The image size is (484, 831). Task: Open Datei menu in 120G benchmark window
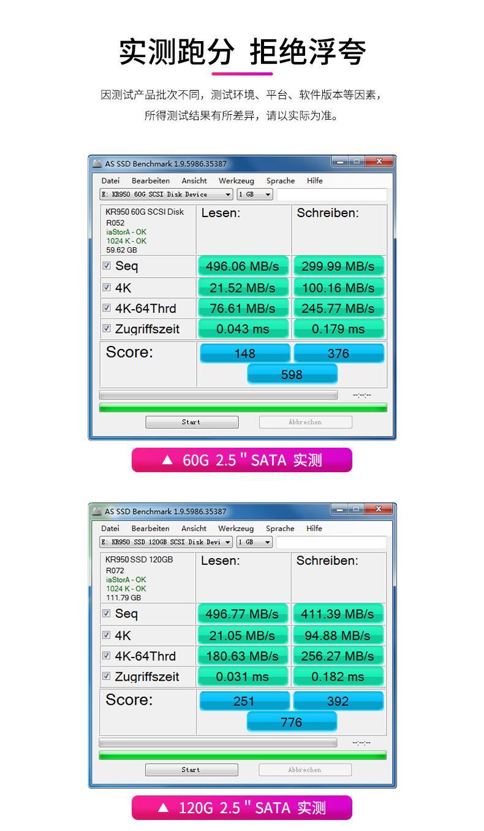[x=110, y=529]
